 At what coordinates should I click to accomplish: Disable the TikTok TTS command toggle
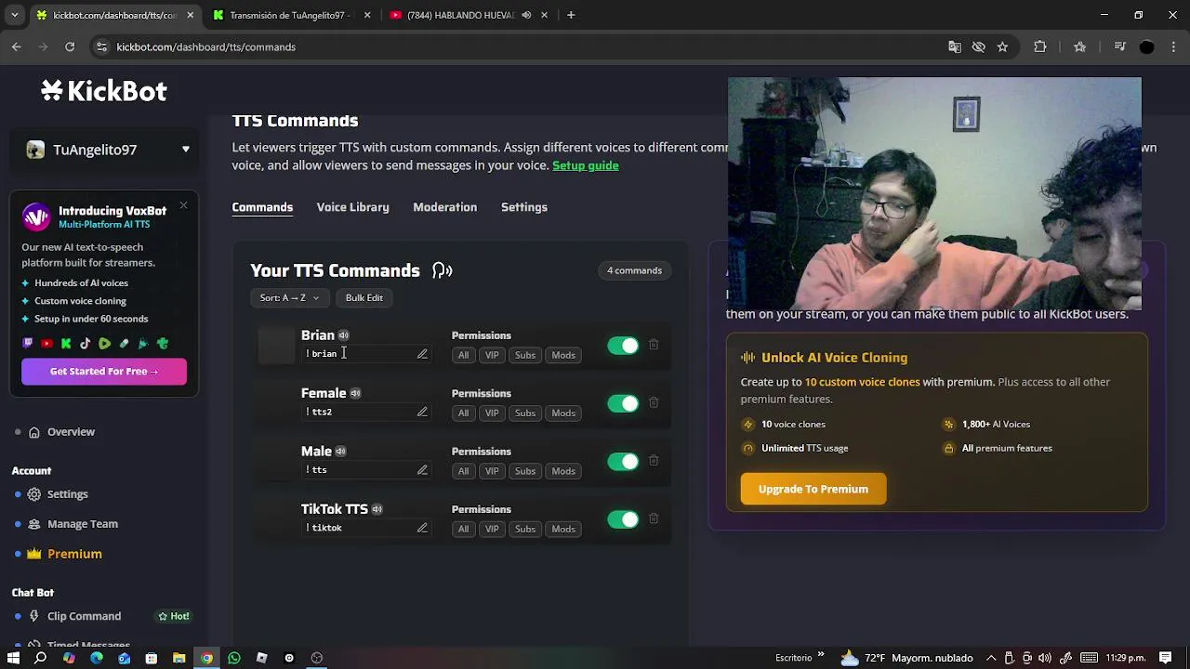[623, 519]
